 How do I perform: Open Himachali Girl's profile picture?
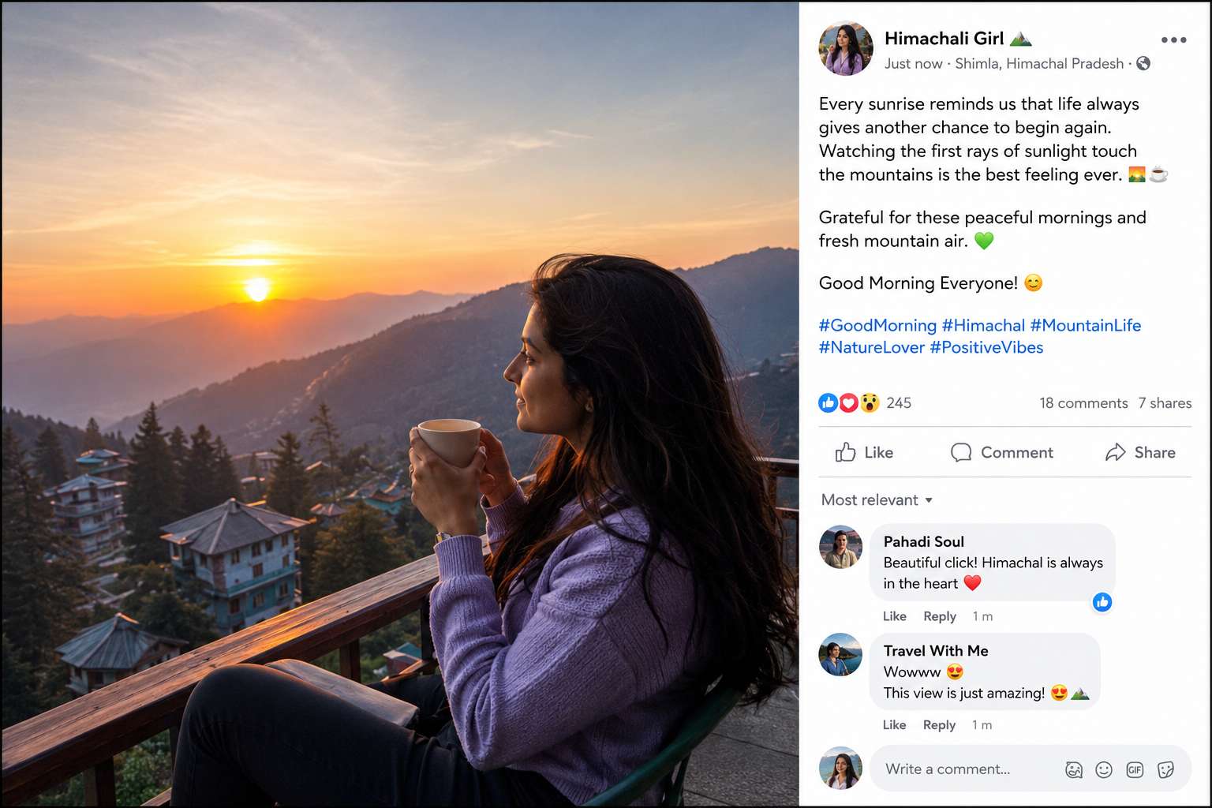tap(846, 49)
